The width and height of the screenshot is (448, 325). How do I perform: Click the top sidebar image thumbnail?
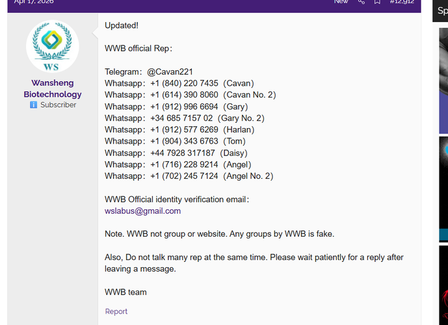(x=443, y=81)
